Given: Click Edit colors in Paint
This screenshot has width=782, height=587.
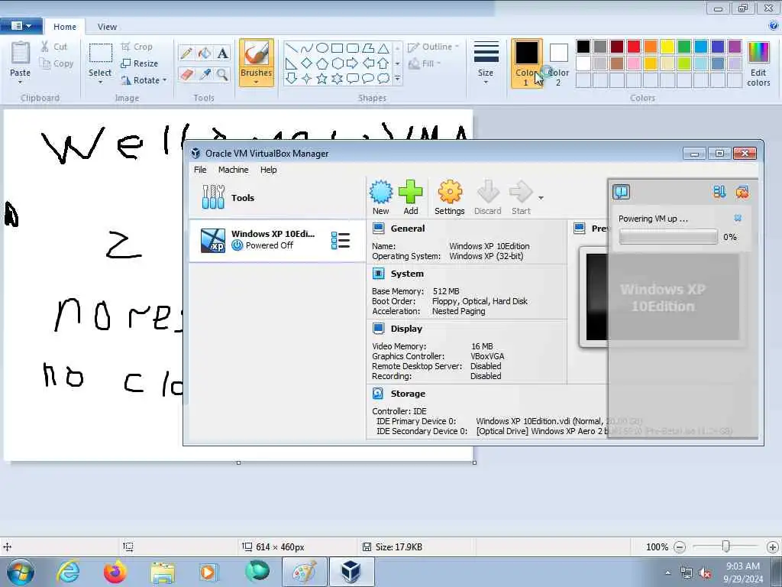Looking at the screenshot, I should (758, 64).
